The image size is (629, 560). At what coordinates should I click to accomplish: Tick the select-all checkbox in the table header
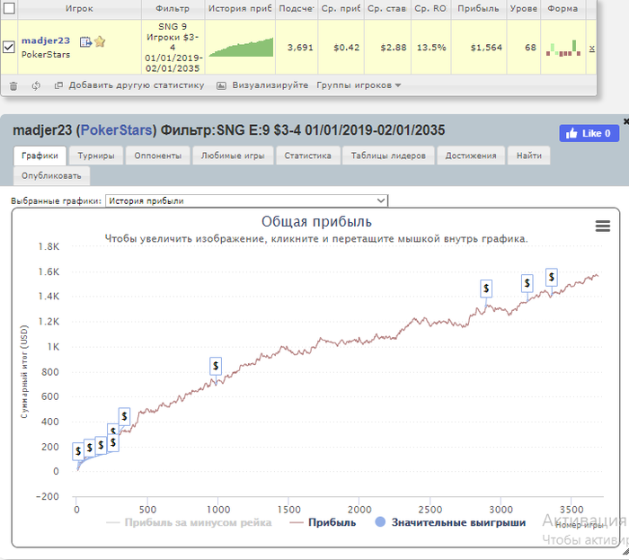click(x=9, y=8)
